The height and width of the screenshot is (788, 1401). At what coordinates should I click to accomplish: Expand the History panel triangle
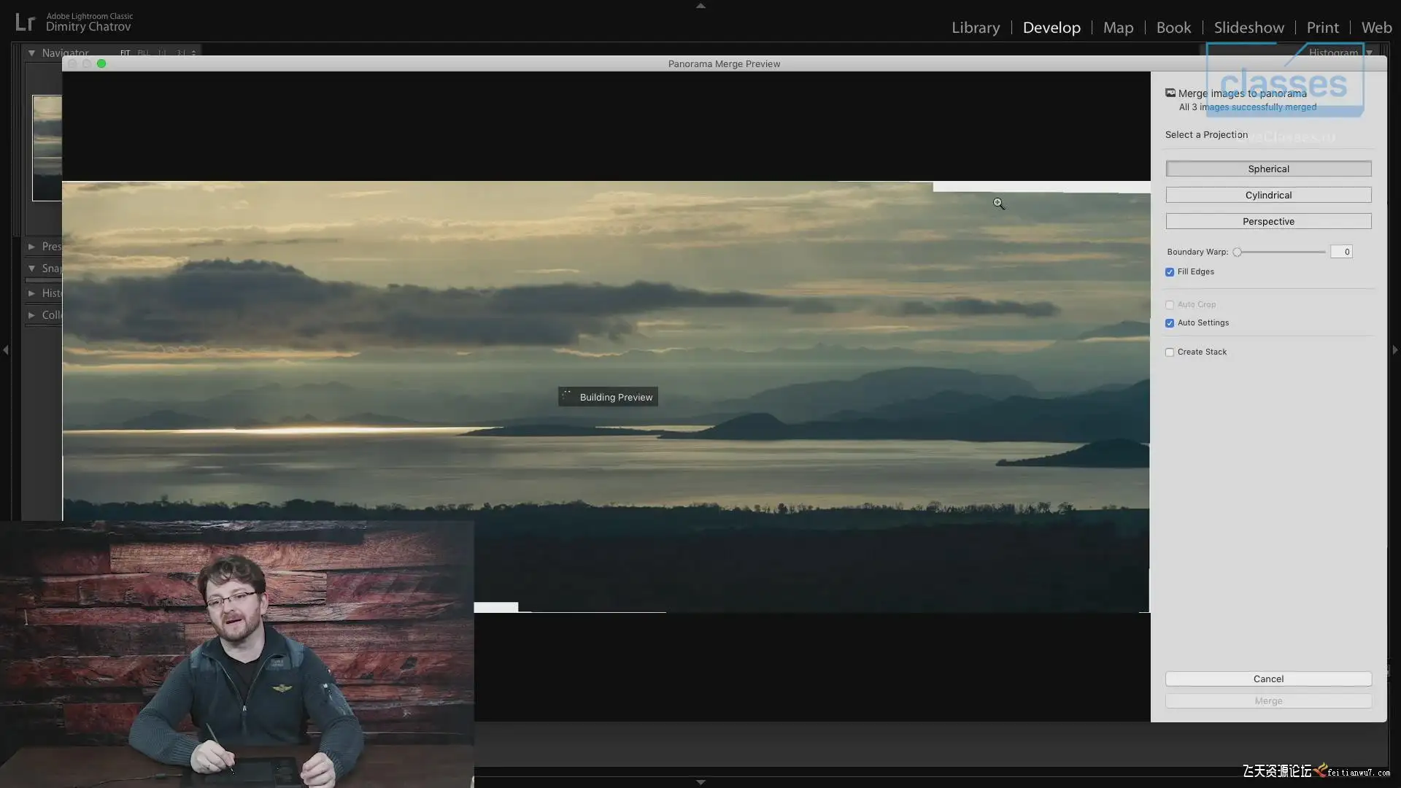[x=31, y=293]
